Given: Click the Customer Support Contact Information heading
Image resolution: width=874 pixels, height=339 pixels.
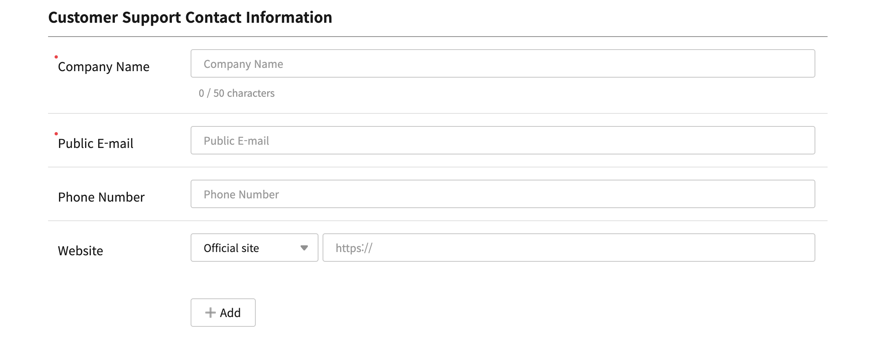Looking at the screenshot, I should point(190,17).
